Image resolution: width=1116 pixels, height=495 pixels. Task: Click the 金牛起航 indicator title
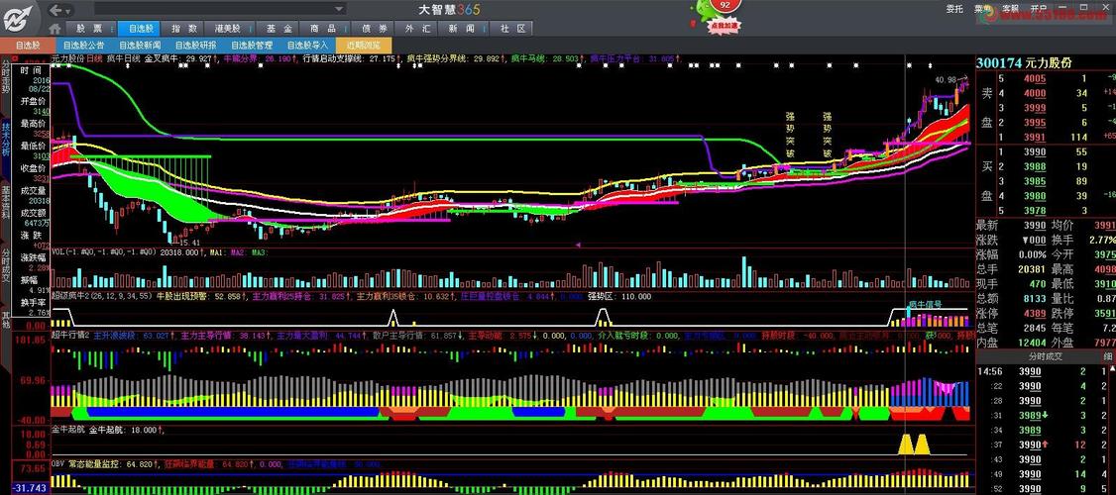click(x=67, y=430)
